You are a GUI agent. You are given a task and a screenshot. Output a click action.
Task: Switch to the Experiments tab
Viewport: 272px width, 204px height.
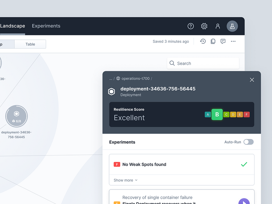point(46,26)
